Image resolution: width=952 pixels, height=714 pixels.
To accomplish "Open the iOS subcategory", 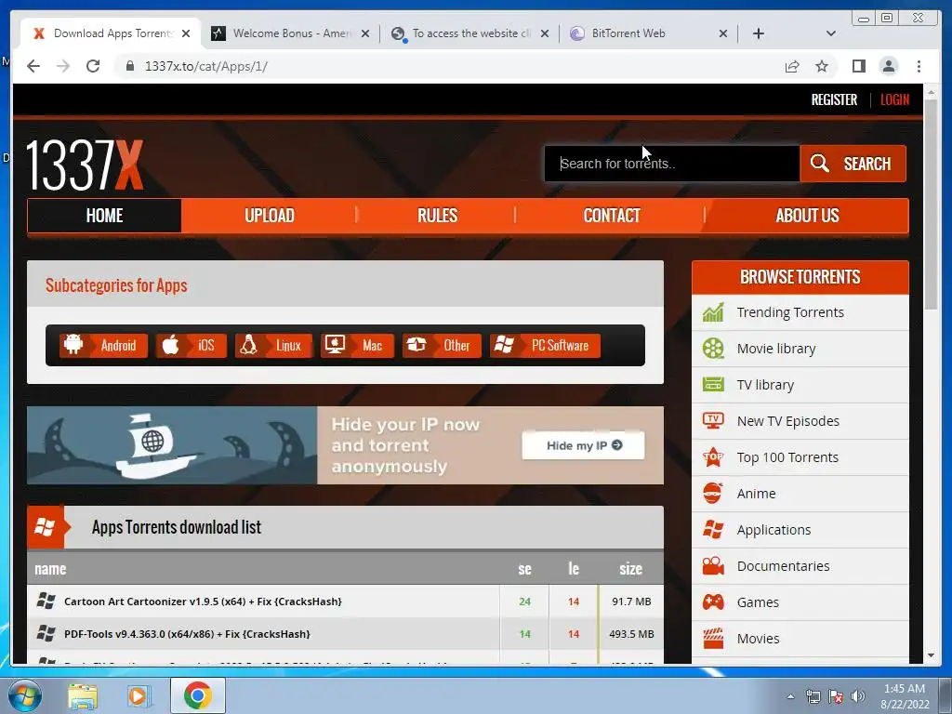I will pos(191,346).
